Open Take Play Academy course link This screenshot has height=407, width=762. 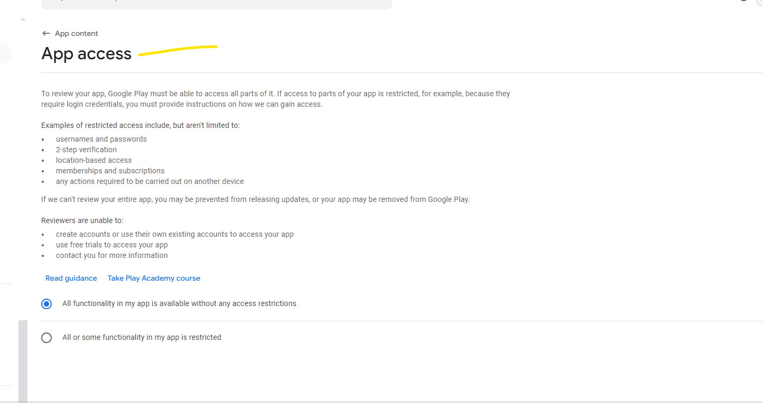click(x=154, y=278)
